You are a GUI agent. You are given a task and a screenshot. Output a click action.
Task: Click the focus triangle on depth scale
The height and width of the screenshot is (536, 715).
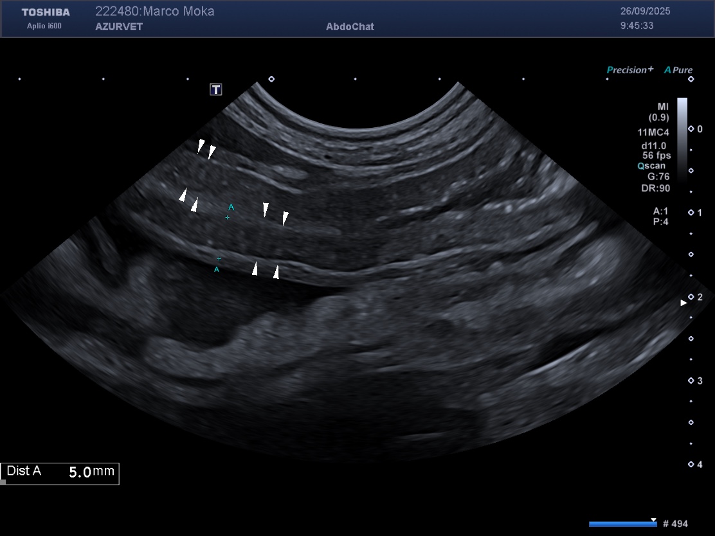[684, 302]
